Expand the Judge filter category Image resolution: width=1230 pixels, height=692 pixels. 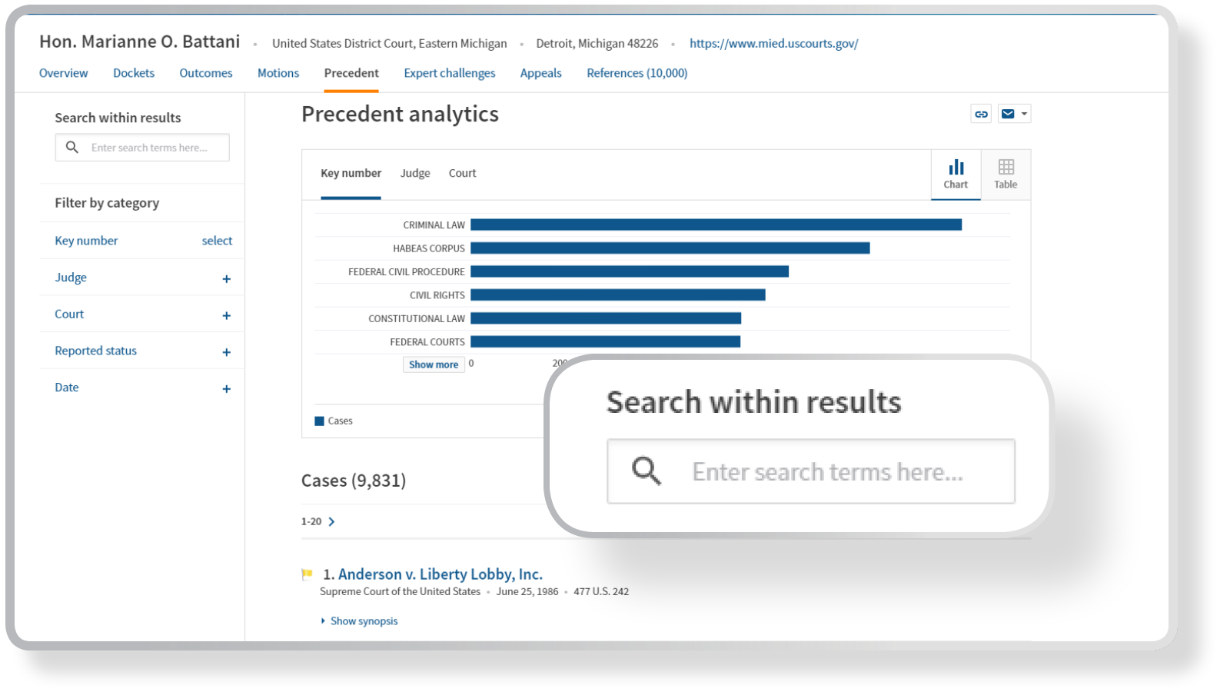point(226,279)
